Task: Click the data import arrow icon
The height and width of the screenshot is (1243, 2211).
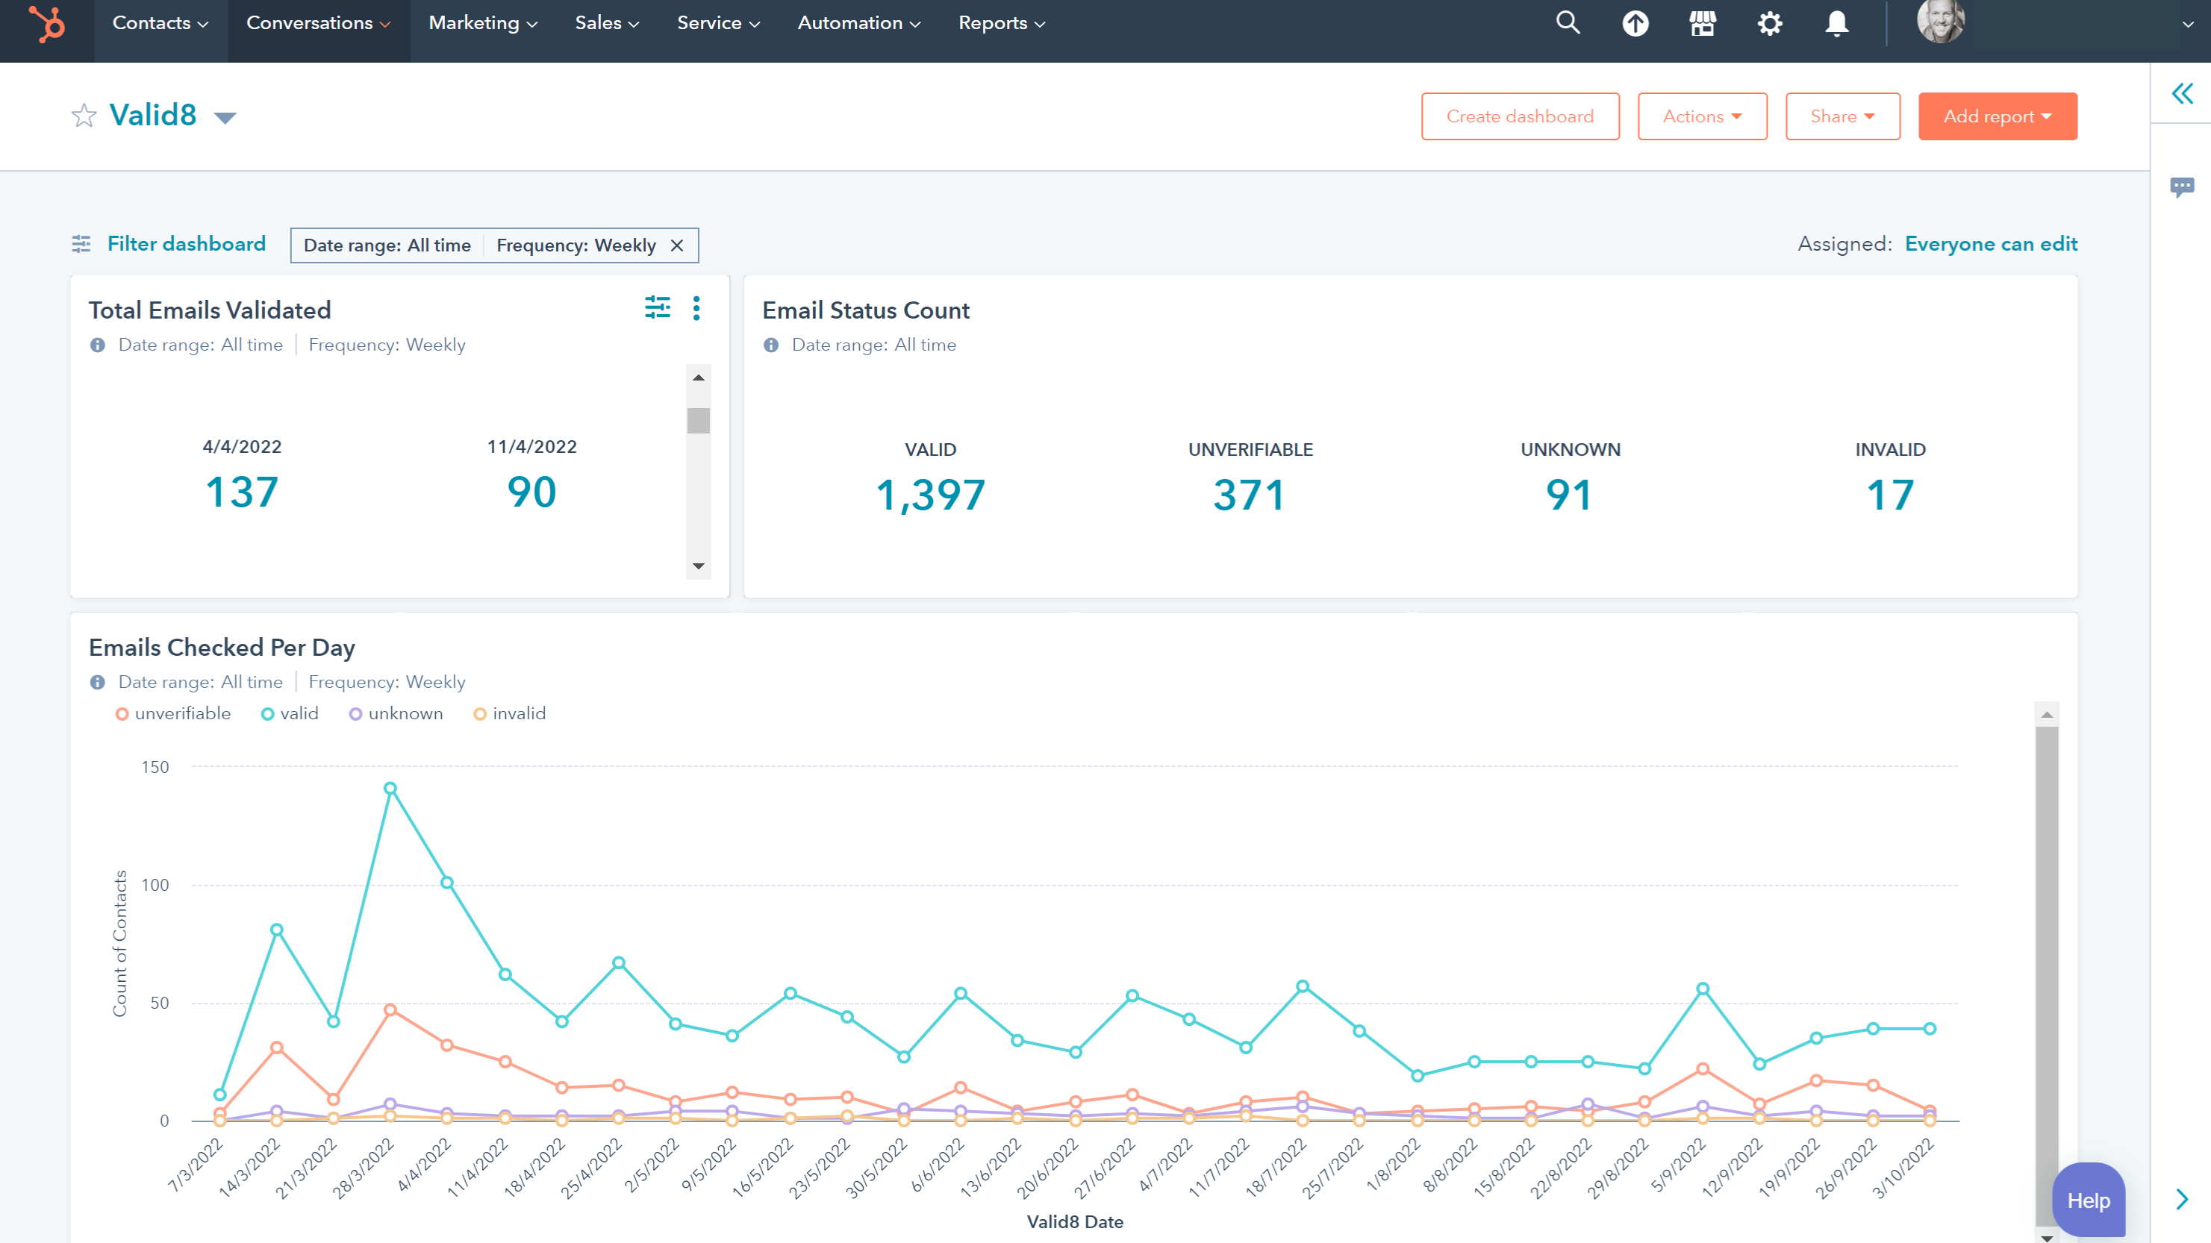Action: (1636, 23)
